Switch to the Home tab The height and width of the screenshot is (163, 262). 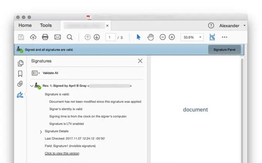[25, 25]
